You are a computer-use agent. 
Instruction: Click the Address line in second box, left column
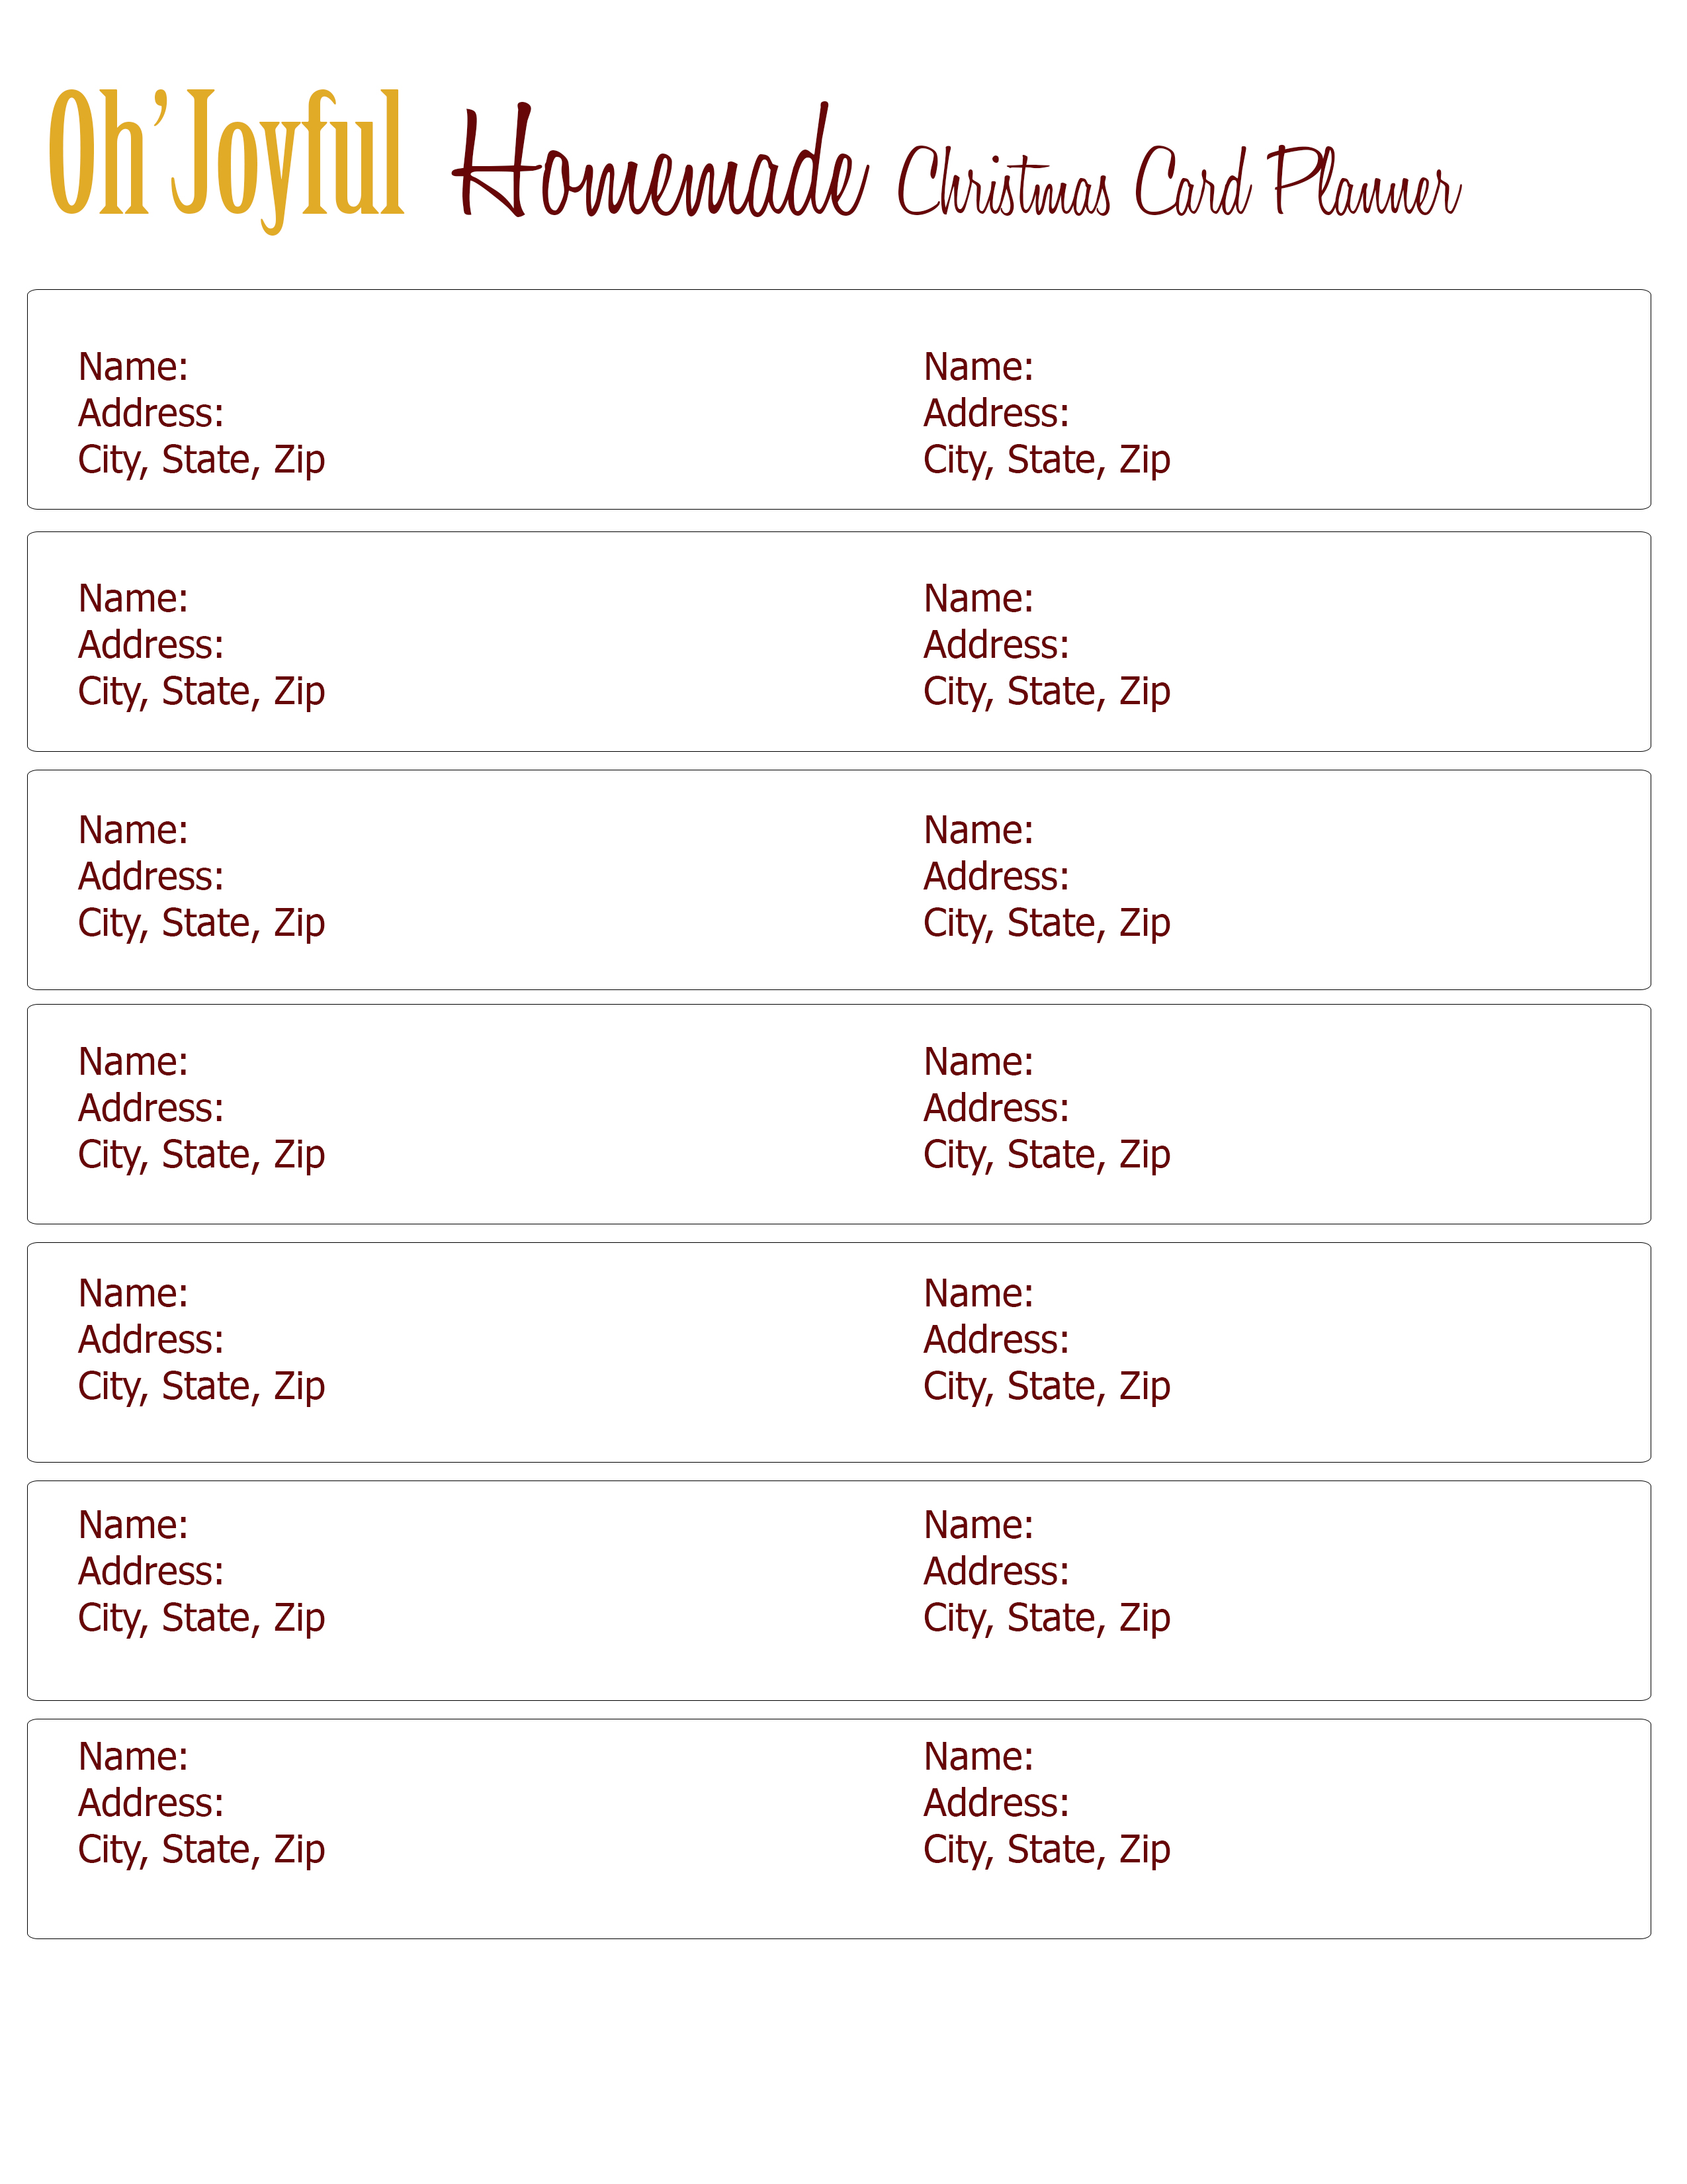click(151, 645)
